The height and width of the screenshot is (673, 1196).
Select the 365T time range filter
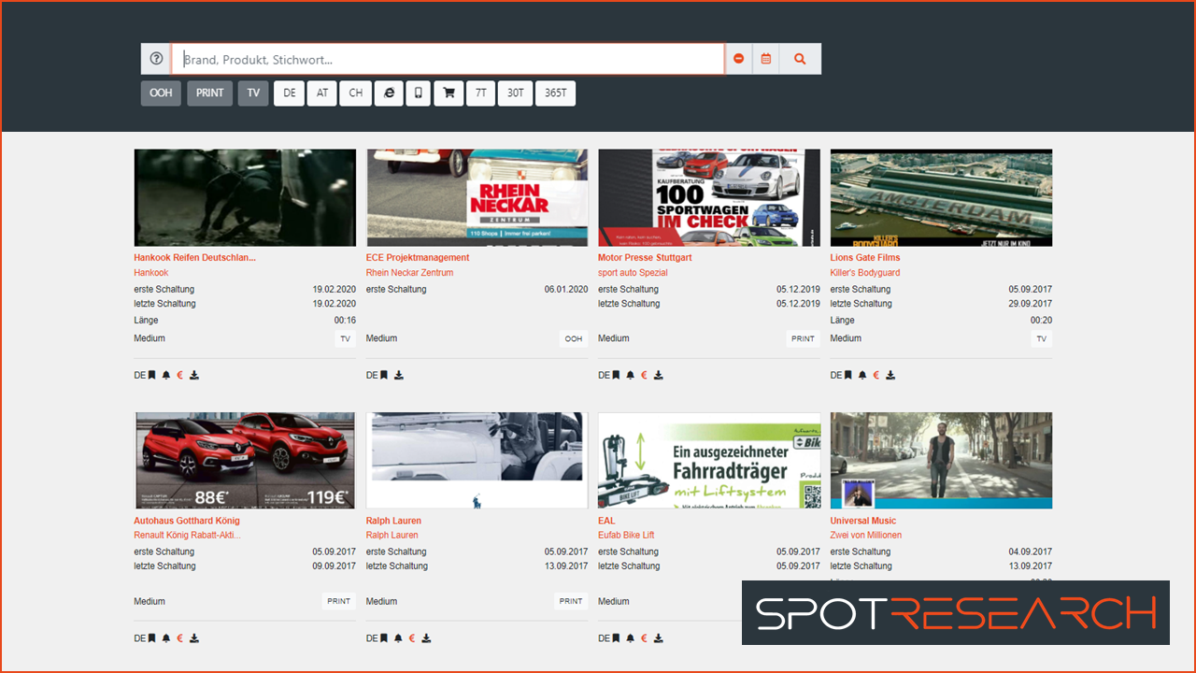[556, 93]
